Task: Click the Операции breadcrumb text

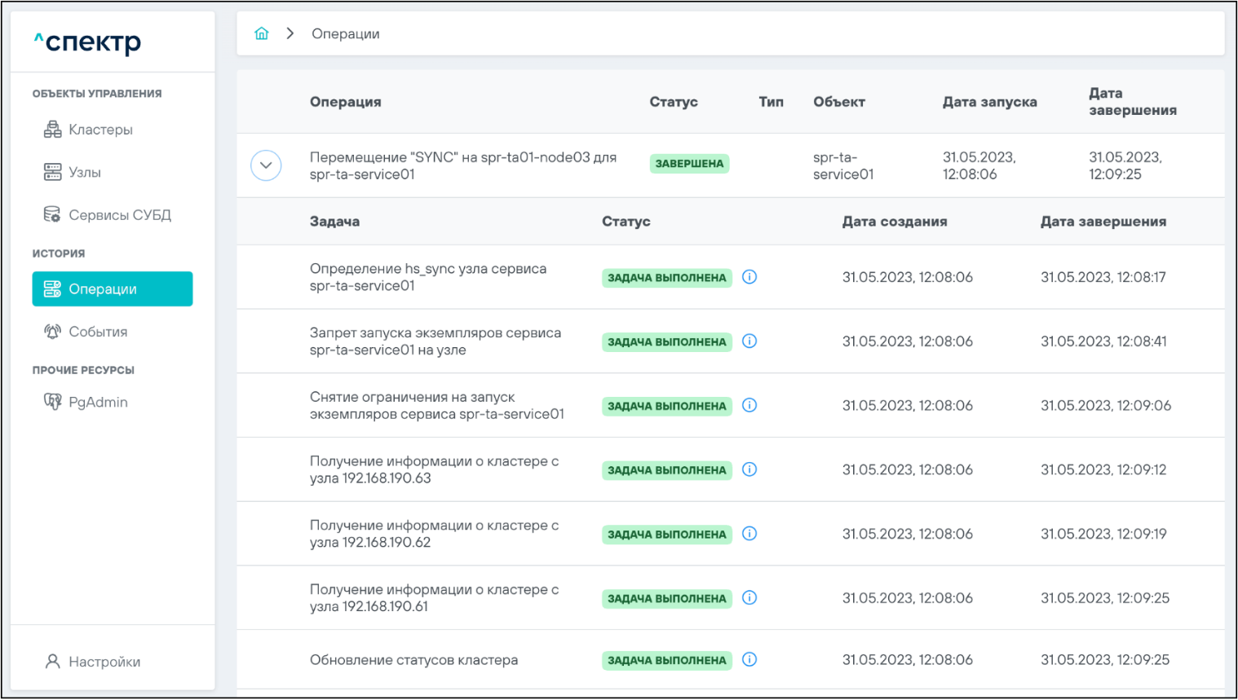Action: point(346,34)
